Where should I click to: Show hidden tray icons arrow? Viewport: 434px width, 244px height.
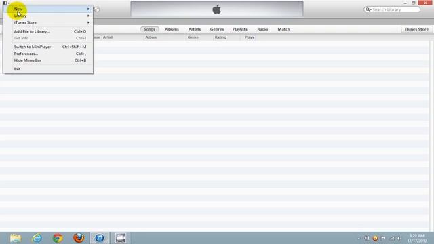359,238
